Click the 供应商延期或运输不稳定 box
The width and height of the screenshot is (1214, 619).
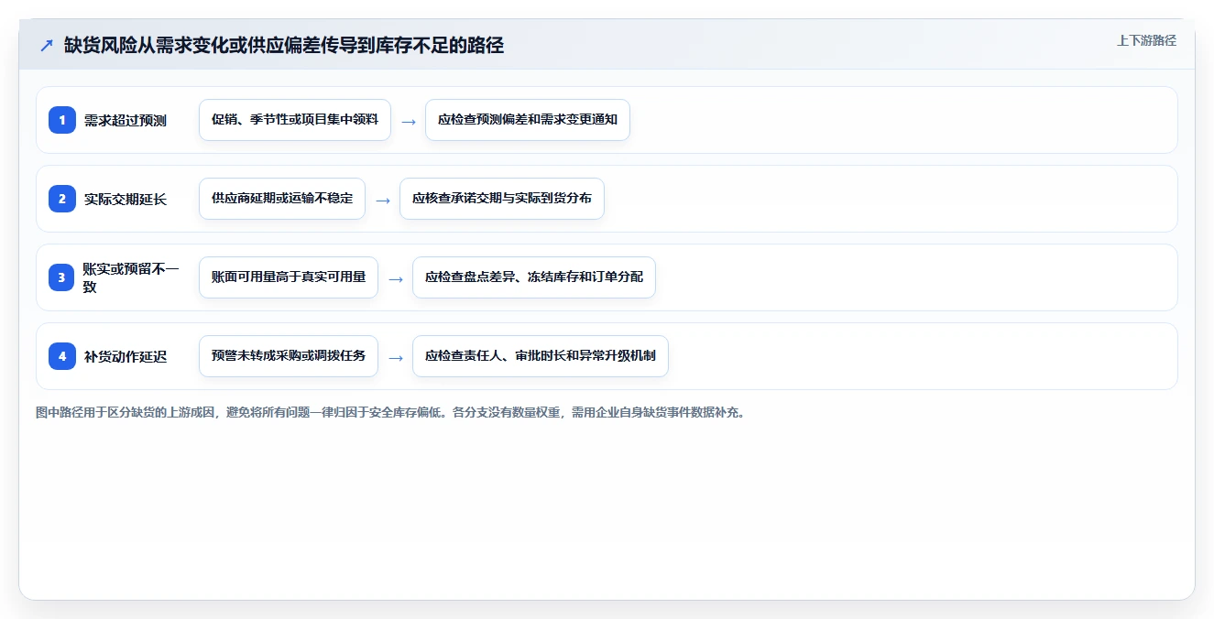[282, 199]
